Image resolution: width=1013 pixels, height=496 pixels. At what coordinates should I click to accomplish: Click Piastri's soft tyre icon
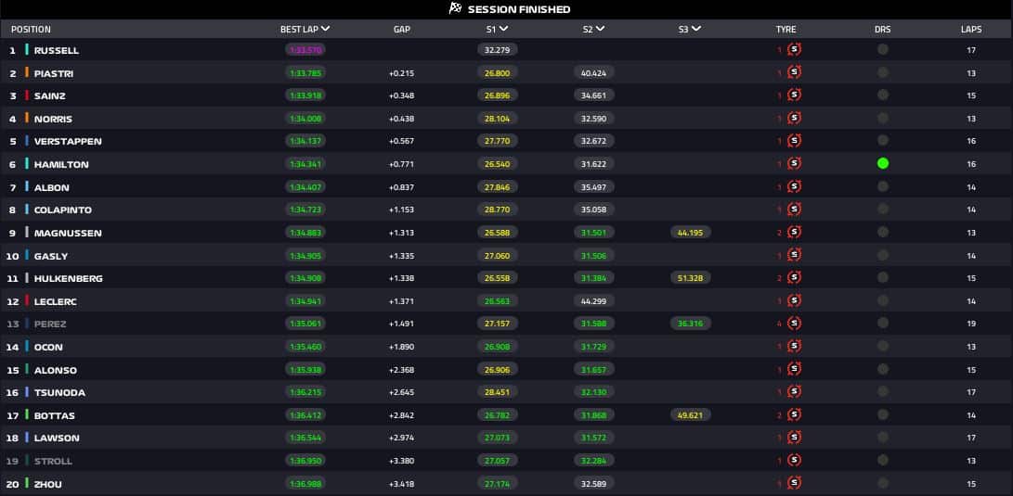pyautogui.click(x=794, y=72)
